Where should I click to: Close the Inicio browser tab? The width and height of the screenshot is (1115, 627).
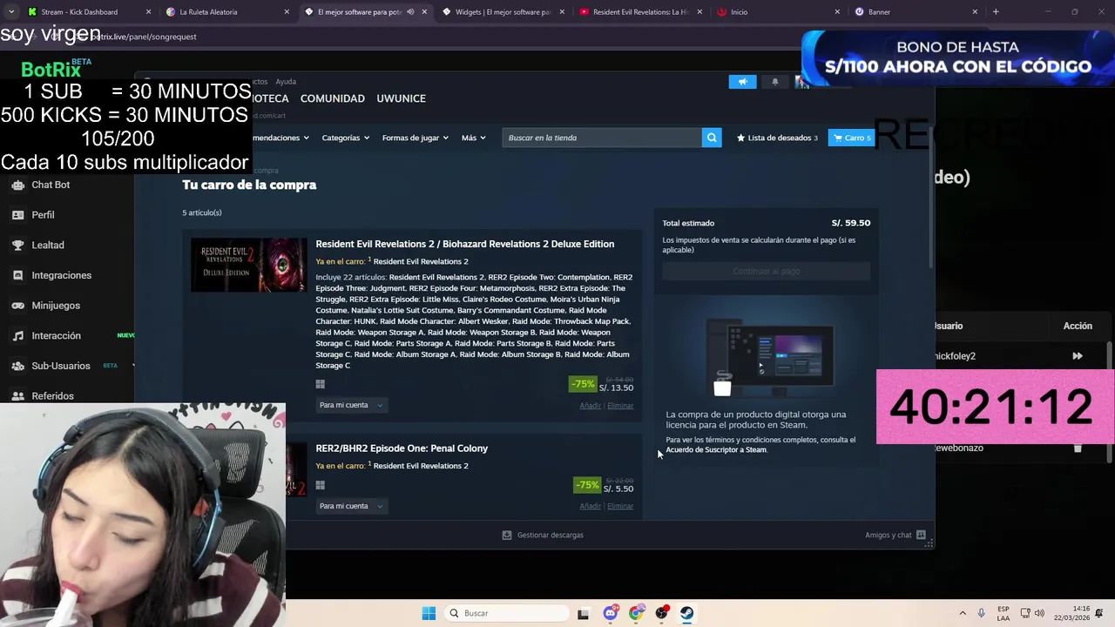click(837, 12)
